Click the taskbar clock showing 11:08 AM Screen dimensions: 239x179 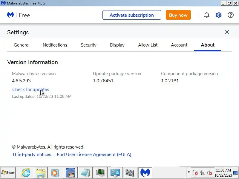click(223, 173)
